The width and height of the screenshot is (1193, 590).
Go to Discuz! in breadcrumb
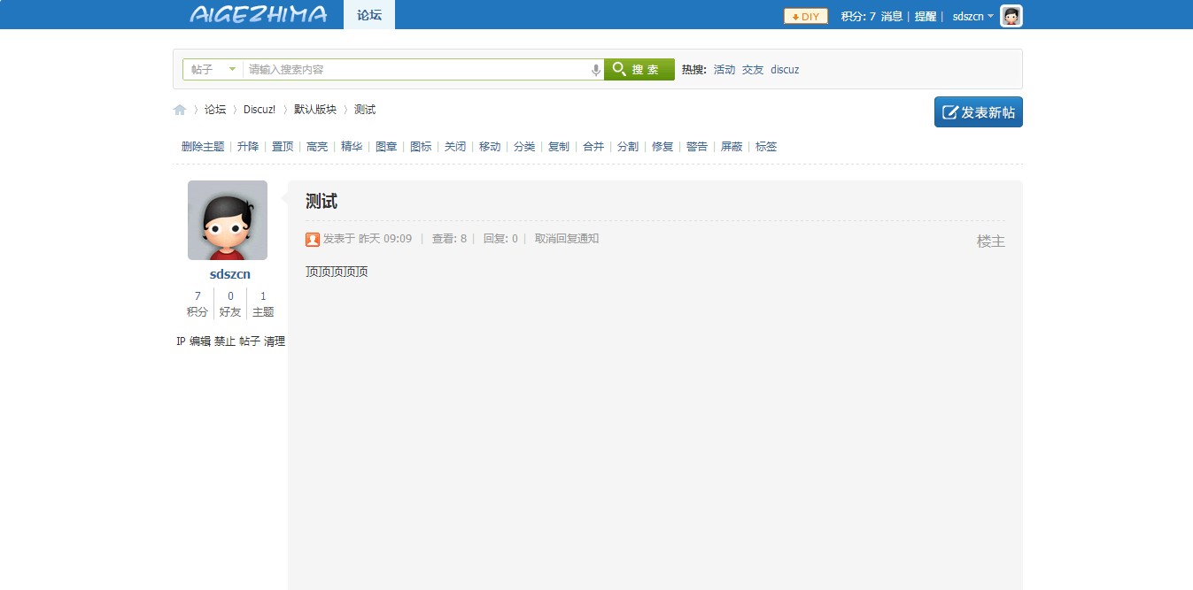pos(260,110)
